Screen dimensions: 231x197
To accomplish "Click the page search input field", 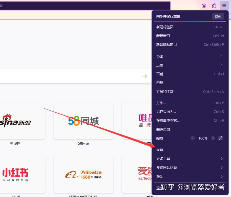I will click(x=75, y=76).
